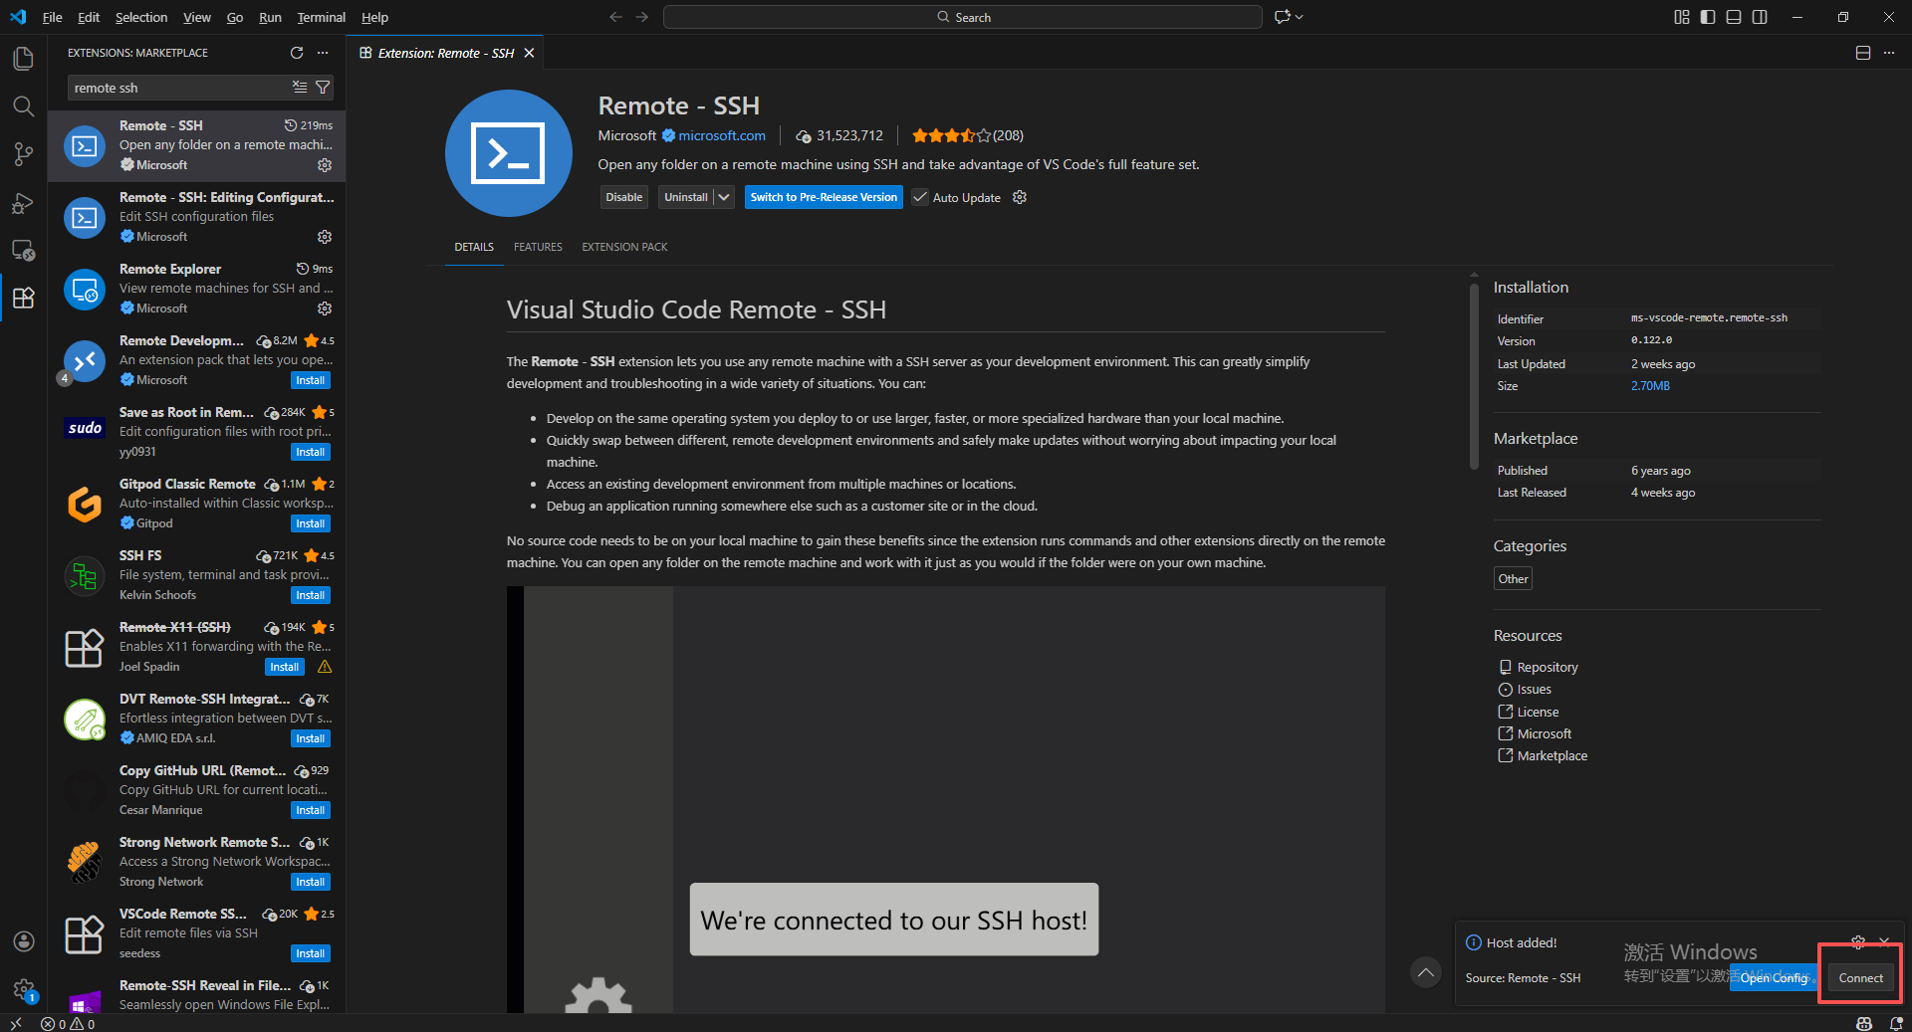
Task: Split the editor layout icon
Action: pyautogui.click(x=1863, y=53)
